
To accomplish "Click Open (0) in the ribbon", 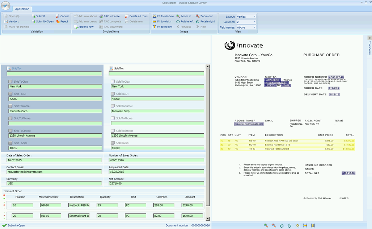I will tap(12, 16).
